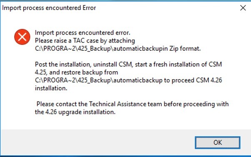Click the 'Please raise a TAC case' line
Image resolution: width=251 pixels, height=157 pixels.
[85, 41]
